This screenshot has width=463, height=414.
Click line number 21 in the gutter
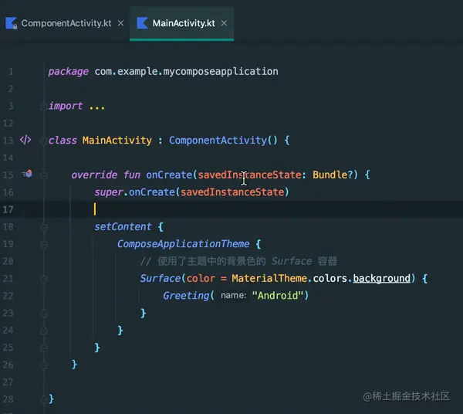tap(8, 279)
